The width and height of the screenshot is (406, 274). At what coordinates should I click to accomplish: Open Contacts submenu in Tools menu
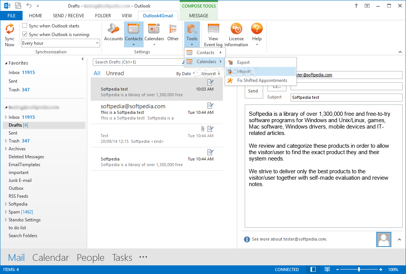coord(205,53)
